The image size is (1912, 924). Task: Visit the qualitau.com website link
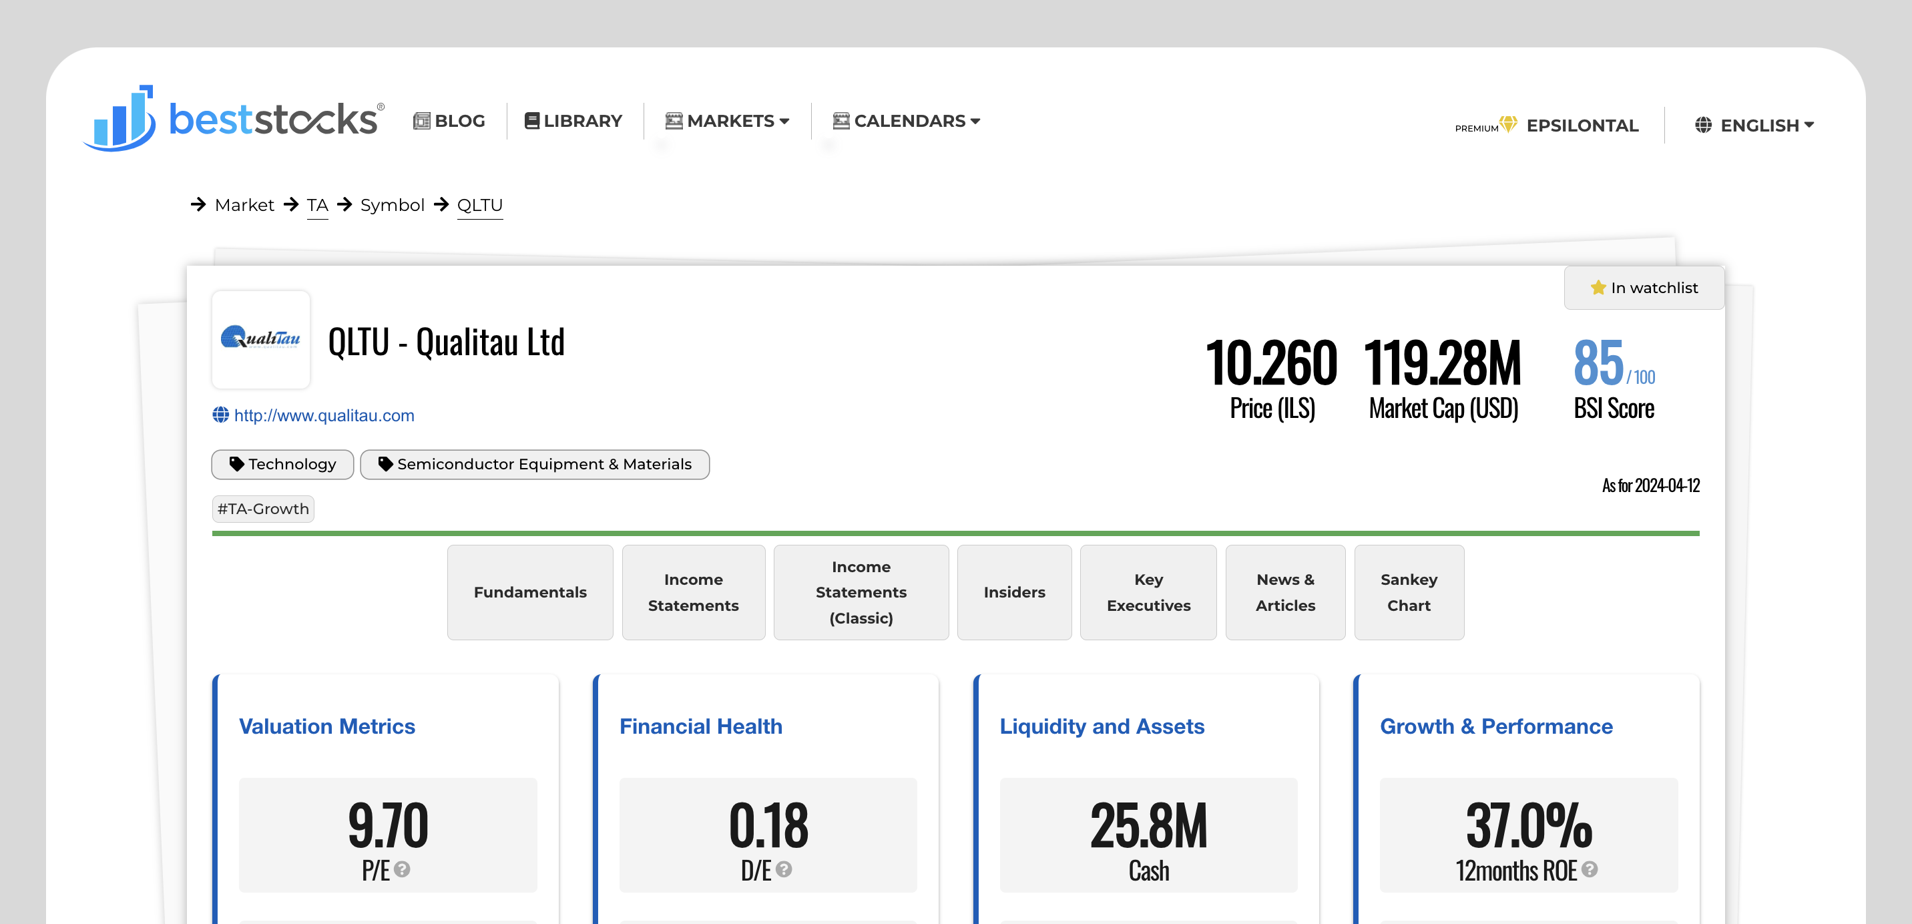click(x=324, y=416)
